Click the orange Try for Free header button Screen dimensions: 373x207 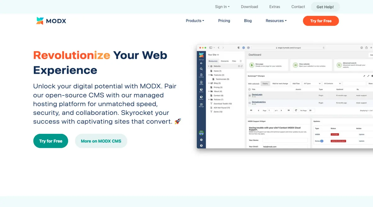pos(321,21)
